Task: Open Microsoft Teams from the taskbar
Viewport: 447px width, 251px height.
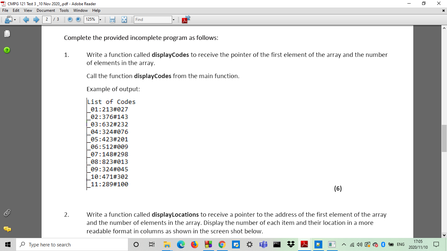Action: point(263,244)
